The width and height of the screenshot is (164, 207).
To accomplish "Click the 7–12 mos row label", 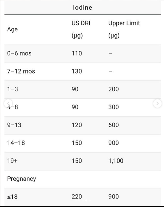I will [21, 72].
